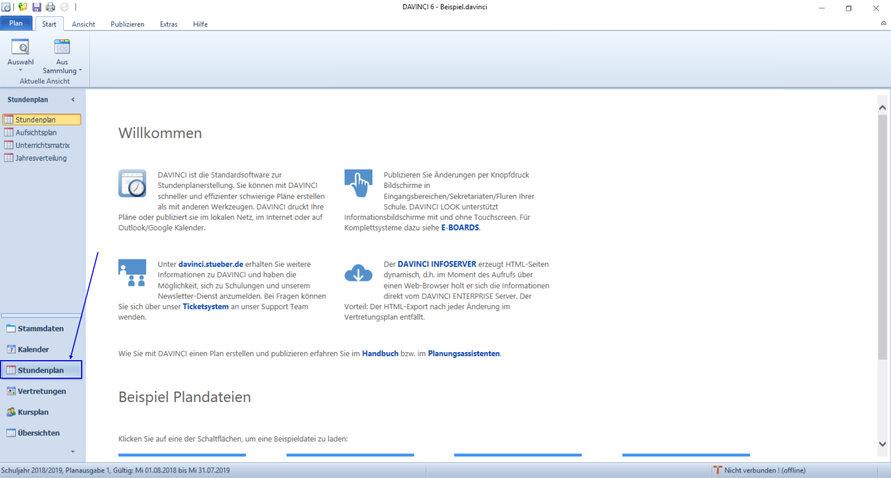Click the Schuljahr 2018/2019 status bar text
Image resolution: width=891 pixels, height=478 pixels.
pyautogui.click(x=115, y=470)
